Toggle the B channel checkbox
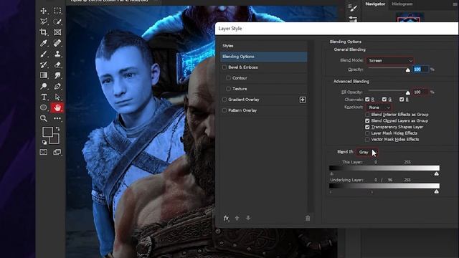This screenshot has height=258, width=459. coord(402,100)
